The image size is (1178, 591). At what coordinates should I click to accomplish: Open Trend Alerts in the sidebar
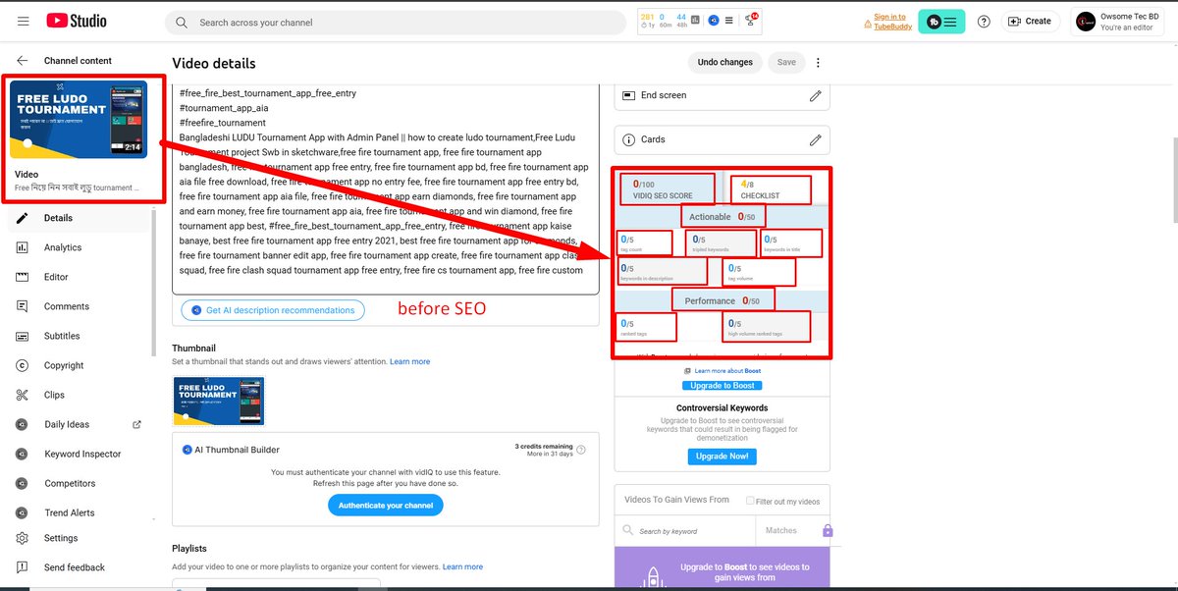[77, 512]
